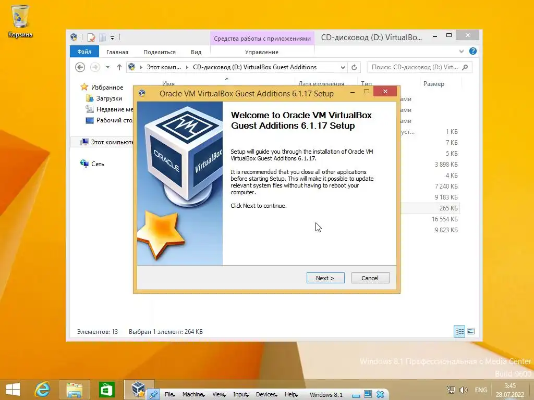
Task: Click New folder icon in quick access toolbar
Action: coord(103,37)
